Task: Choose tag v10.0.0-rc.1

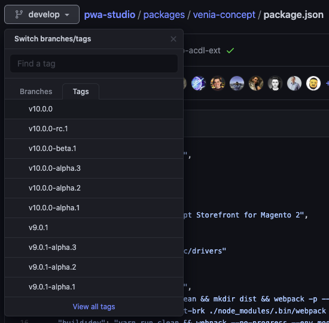Action: coord(94,129)
